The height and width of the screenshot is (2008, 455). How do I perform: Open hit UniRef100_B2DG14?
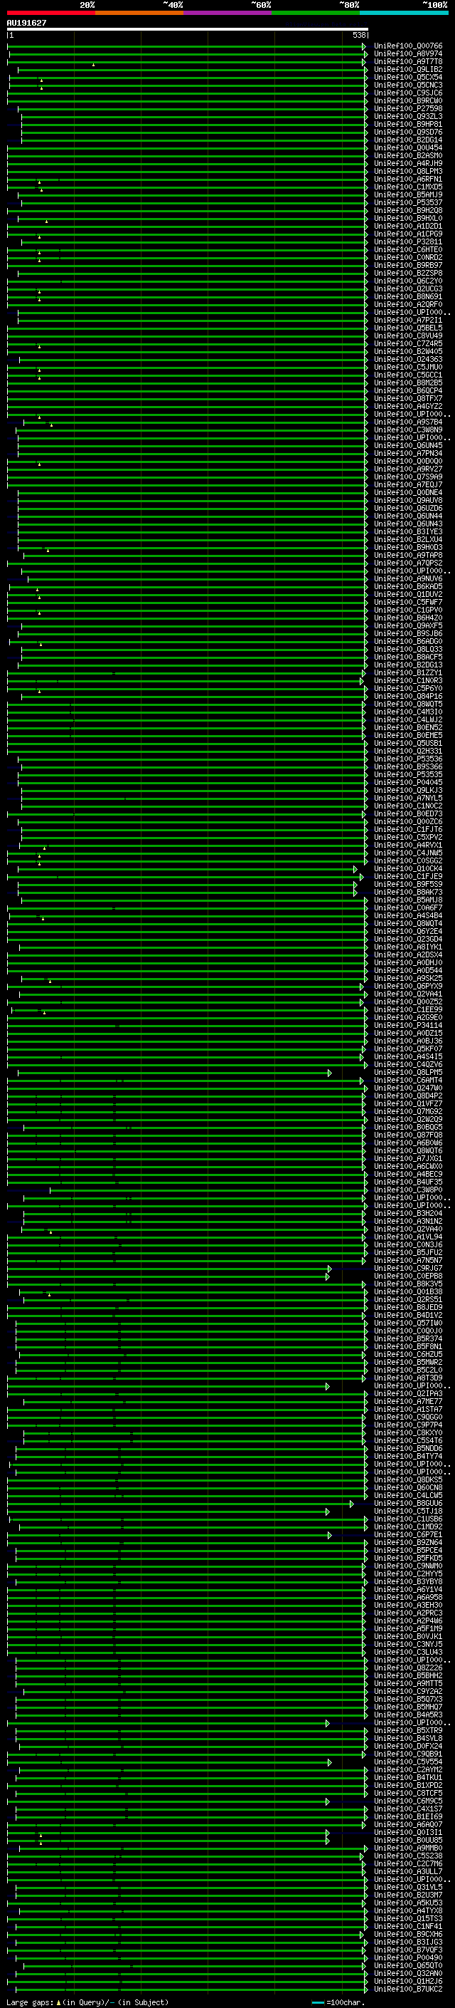[408, 140]
